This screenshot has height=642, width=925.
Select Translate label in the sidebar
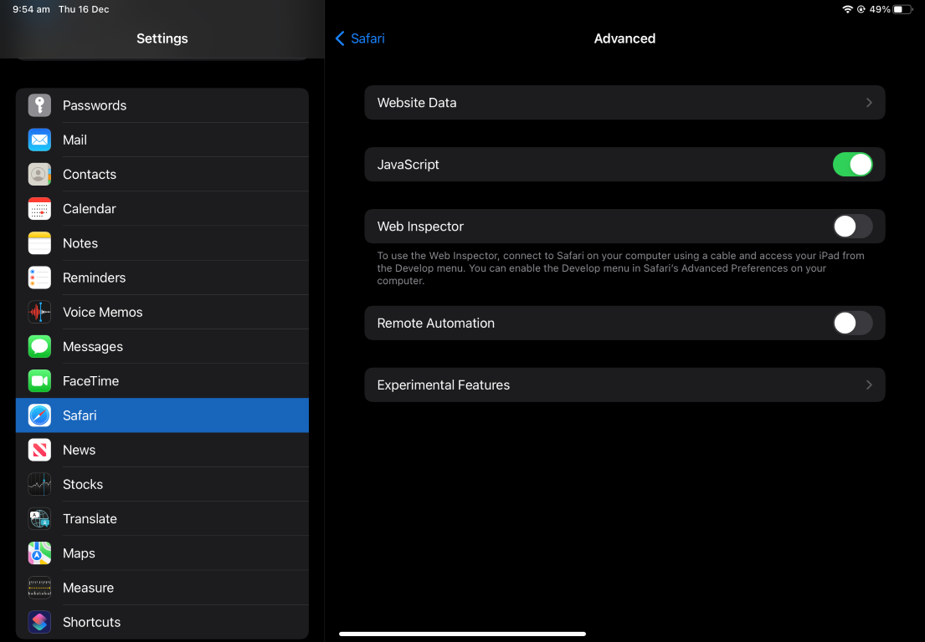coord(90,519)
